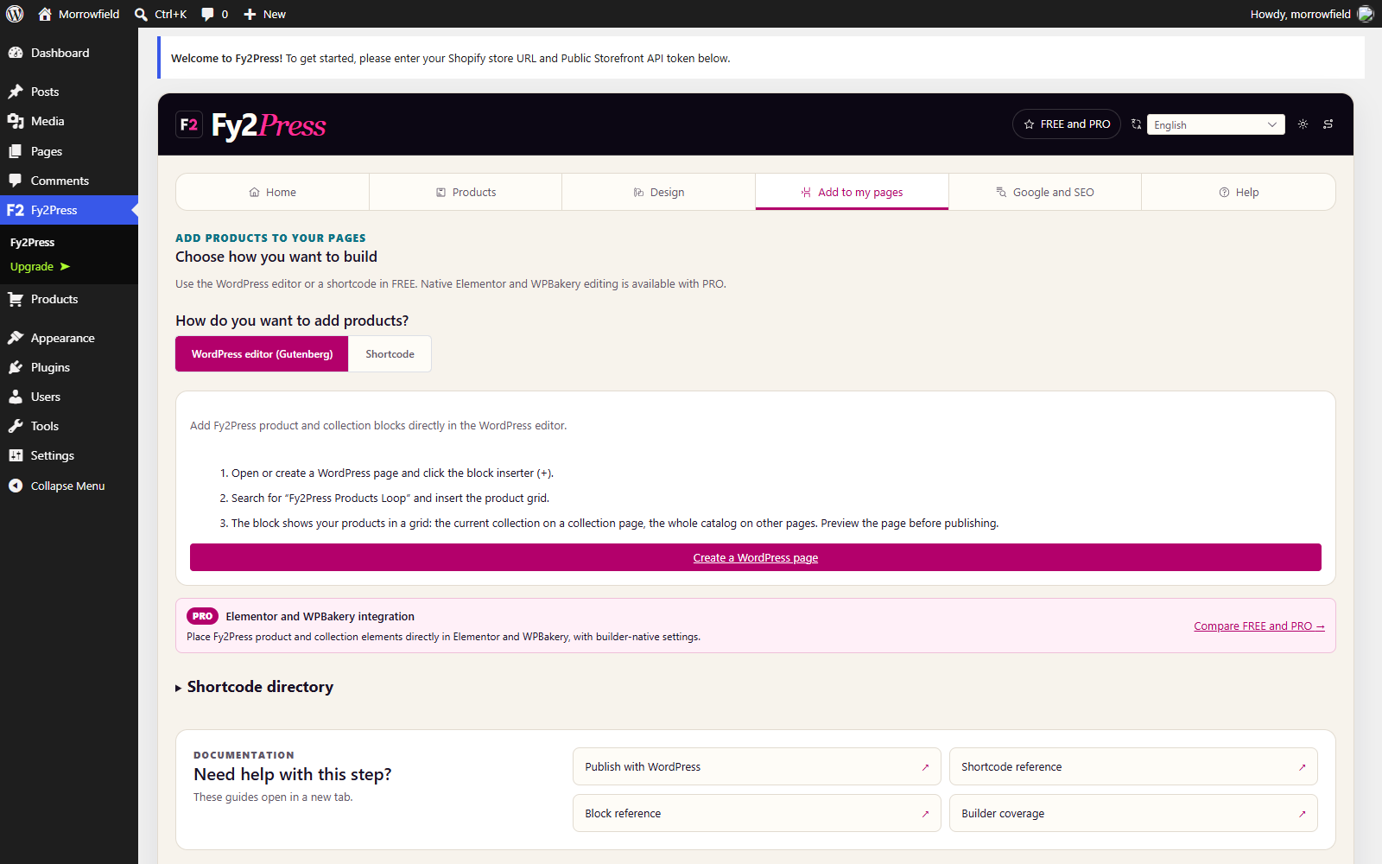Expand the Shortcode directory section
Screen dimensions: 1382x864
(x=255, y=687)
